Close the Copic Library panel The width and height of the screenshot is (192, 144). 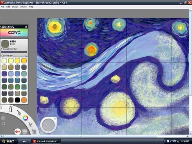point(26,27)
